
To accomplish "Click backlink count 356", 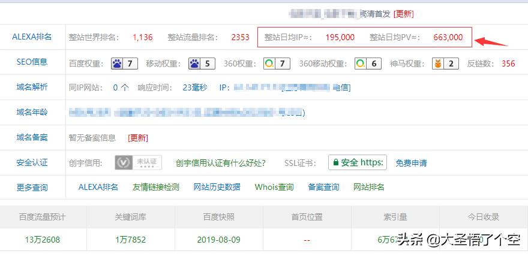I will tap(508, 63).
